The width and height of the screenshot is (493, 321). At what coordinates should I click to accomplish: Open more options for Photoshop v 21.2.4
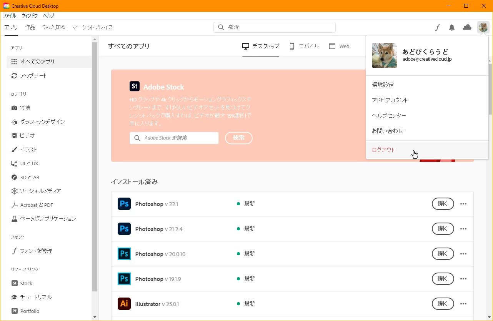[x=463, y=229]
